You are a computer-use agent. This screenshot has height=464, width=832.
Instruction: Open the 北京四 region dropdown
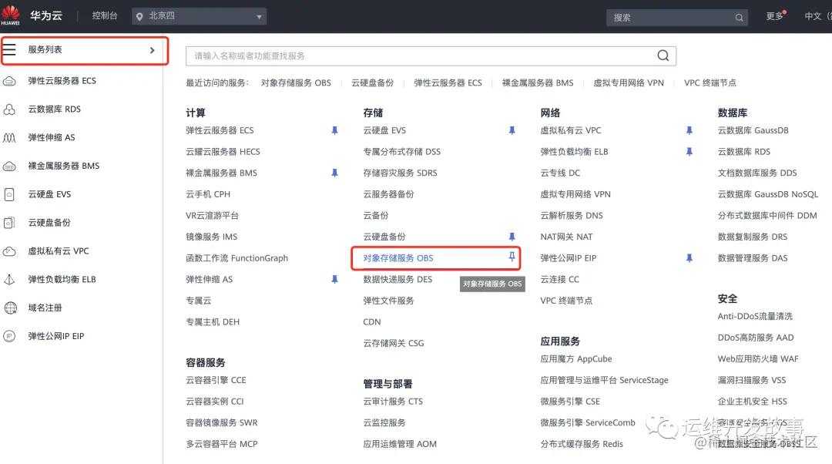[x=199, y=15]
